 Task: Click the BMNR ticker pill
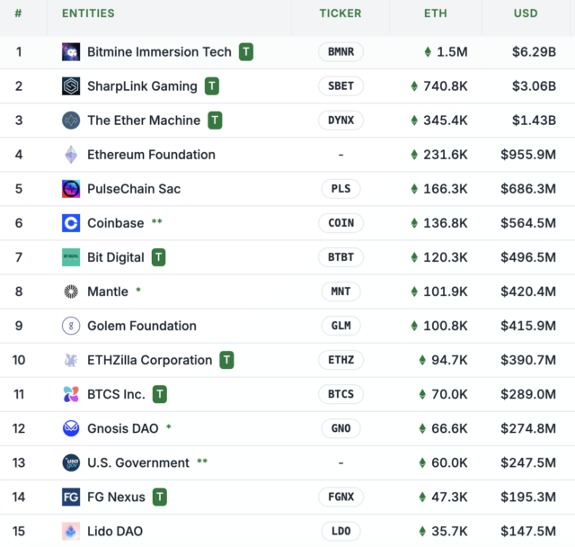341,52
